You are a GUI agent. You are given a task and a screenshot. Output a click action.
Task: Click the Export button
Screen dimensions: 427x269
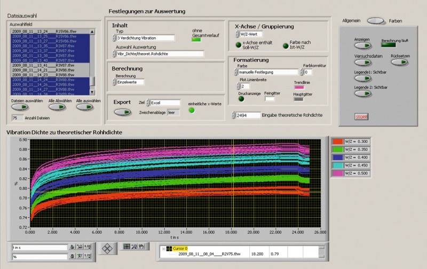(123, 112)
